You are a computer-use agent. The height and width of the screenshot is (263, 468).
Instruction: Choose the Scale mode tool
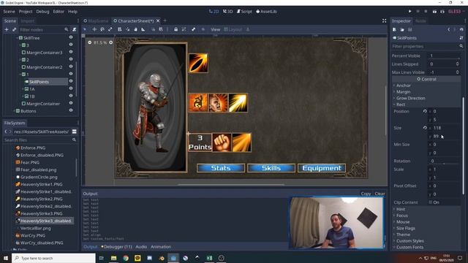110,29
